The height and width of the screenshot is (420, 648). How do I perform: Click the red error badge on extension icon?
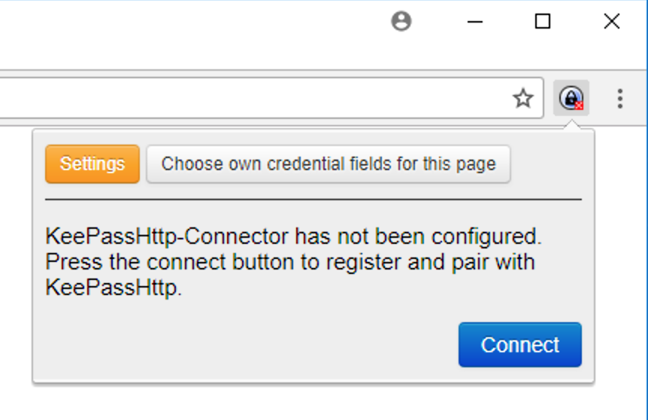579,105
